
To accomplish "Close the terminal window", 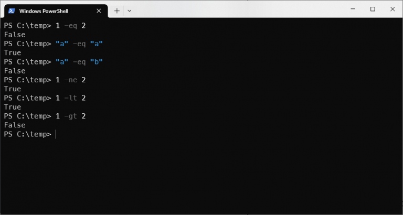I will click(x=392, y=9).
